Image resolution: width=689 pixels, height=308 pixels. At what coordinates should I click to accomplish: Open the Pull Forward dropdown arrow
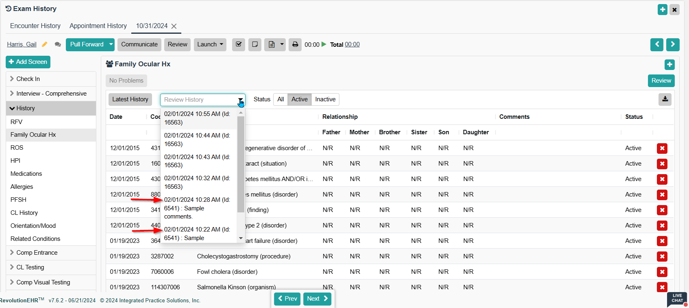click(x=111, y=44)
